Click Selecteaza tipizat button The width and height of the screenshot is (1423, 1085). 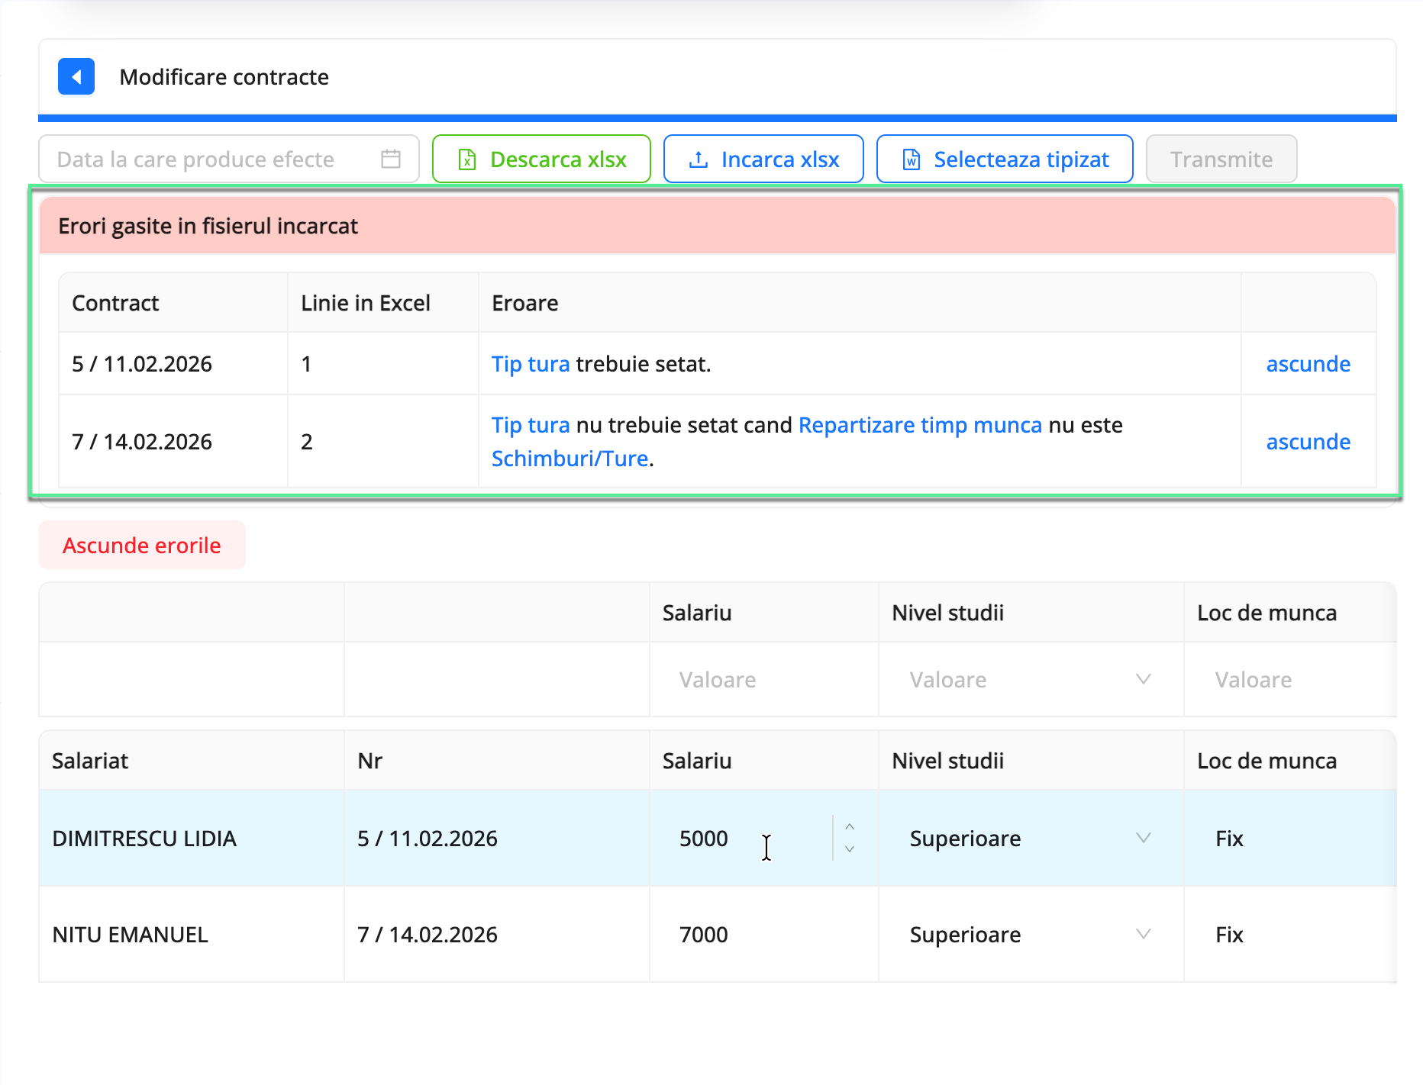1005,159
